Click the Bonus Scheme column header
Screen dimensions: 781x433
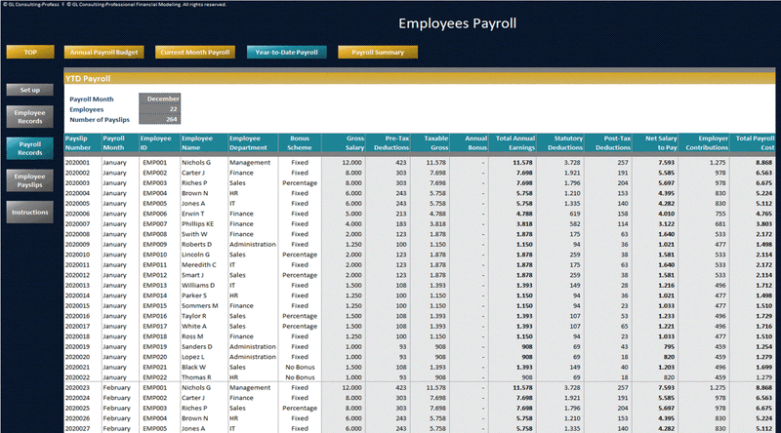[x=300, y=142]
